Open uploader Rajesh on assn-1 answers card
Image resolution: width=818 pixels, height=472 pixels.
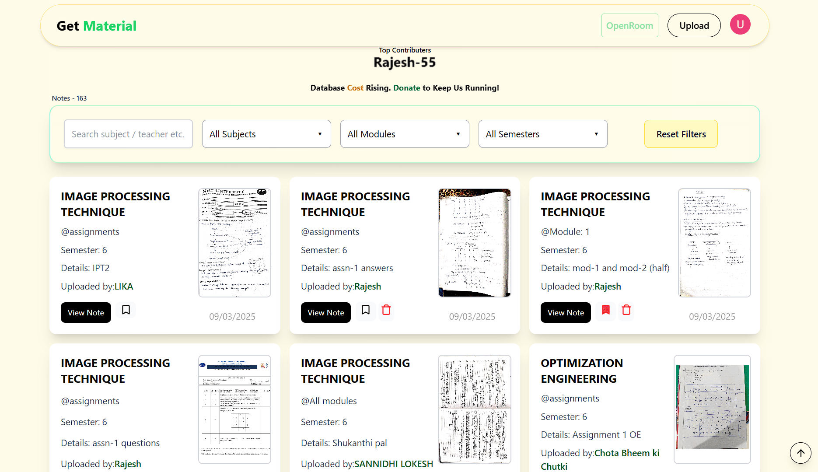(367, 287)
